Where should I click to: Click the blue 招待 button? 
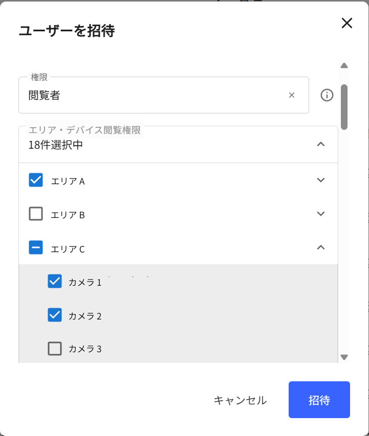click(319, 400)
